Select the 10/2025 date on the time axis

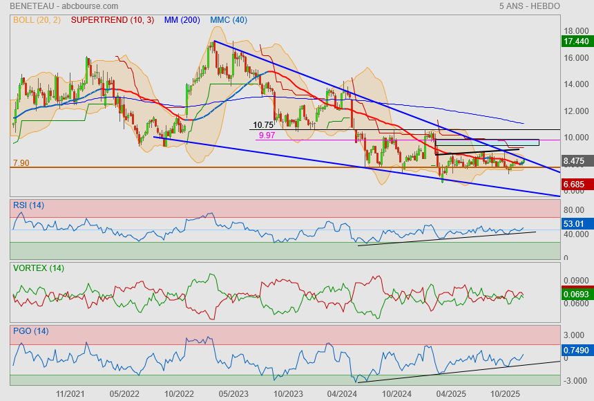(x=504, y=393)
